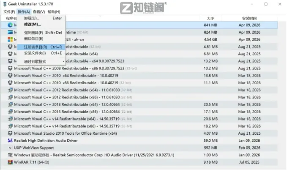The width and height of the screenshot is (287, 170).
Task: Click icon of Visual C++ 2013 Redistributable (x86)
Action: click(x=10, y=112)
